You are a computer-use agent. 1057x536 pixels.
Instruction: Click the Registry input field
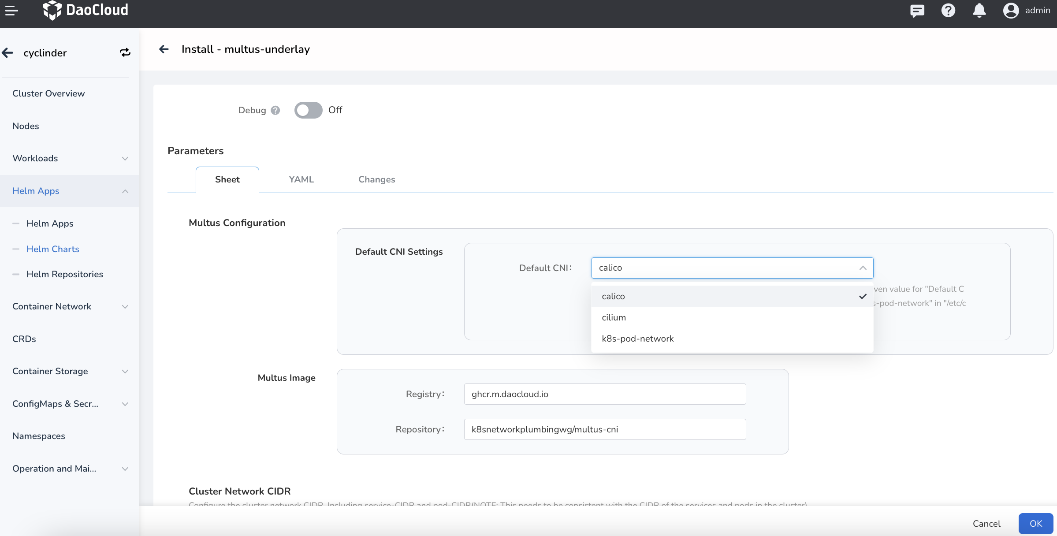(605, 394)
